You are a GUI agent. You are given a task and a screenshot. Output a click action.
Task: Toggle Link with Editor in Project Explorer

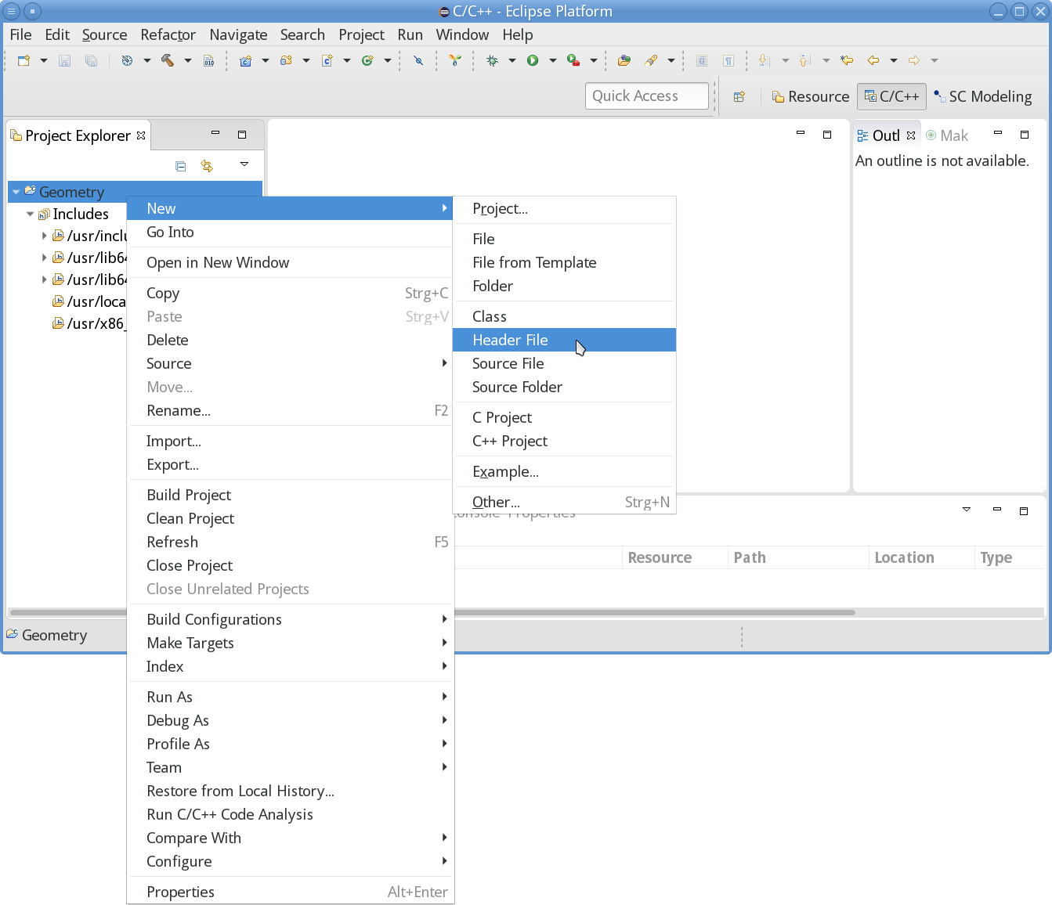point(208,165)
